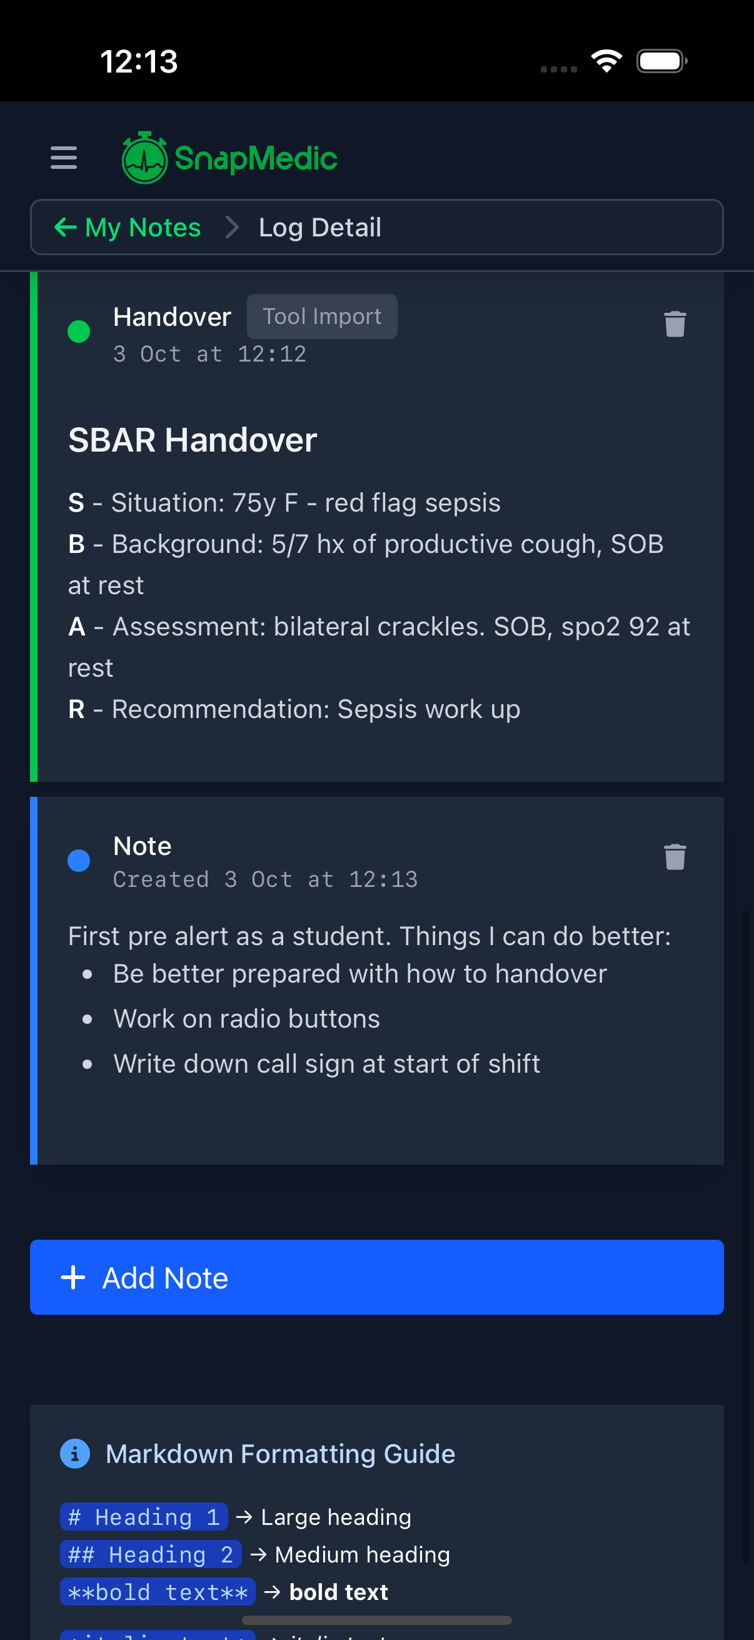Click the SnapMedic stopwatch logo
Image resolution: width=754 pixels, height=1640 pixels.
[x=144, y=158]
